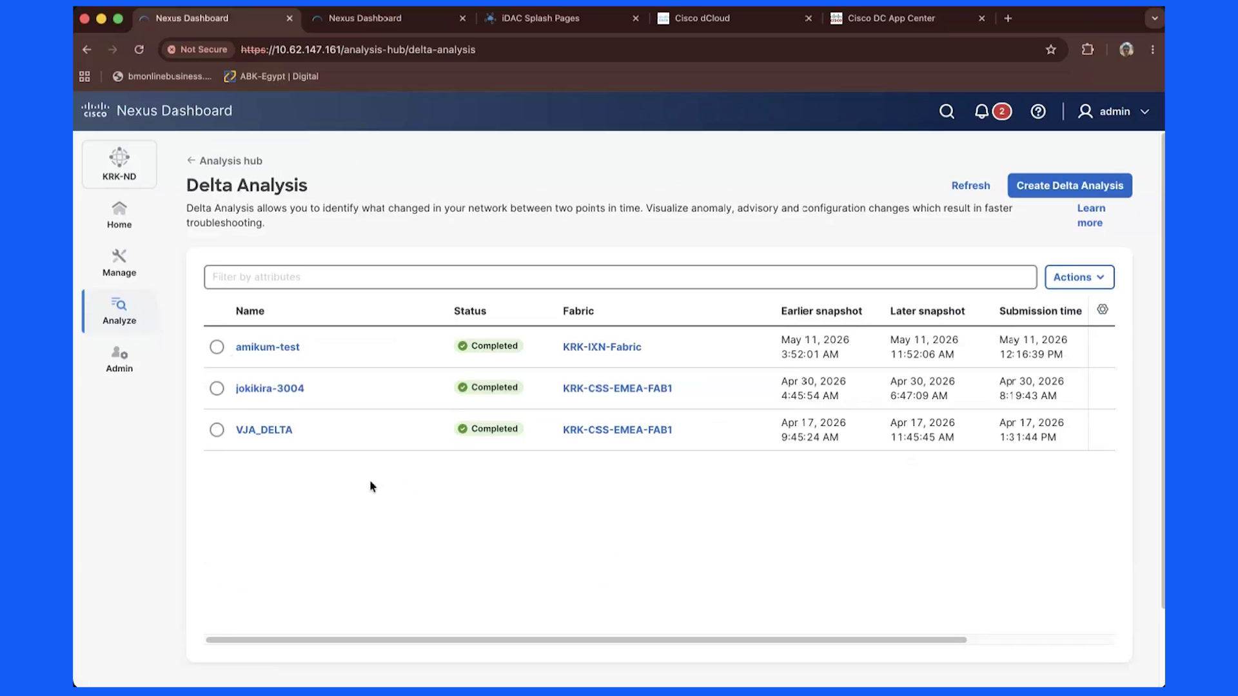Open table column settings gear
Screen dimensions: 1238x696
[x=1103, y=310]
